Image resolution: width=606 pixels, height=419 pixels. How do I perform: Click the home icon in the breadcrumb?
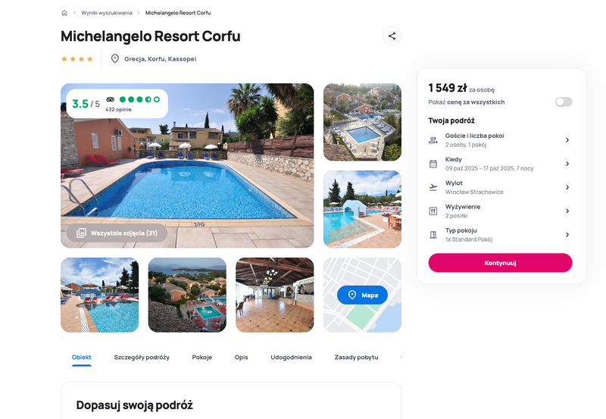coord(64,13)
